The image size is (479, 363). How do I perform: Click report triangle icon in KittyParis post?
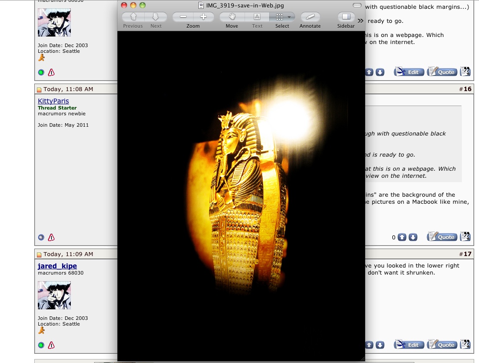51,237
